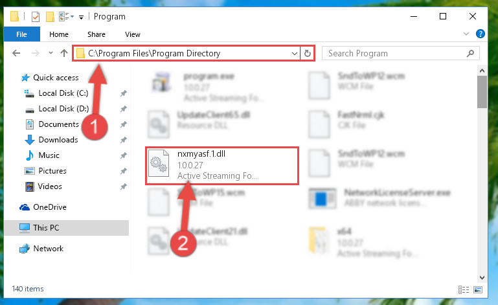Click the search magnifier icon
The image size is (498, 305).
[x=470, y=53]
